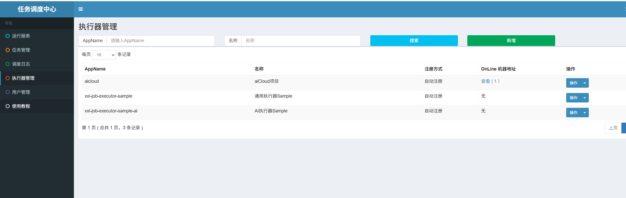
Task: Click the 上页 pagination button
Action: tap(613, 128)
